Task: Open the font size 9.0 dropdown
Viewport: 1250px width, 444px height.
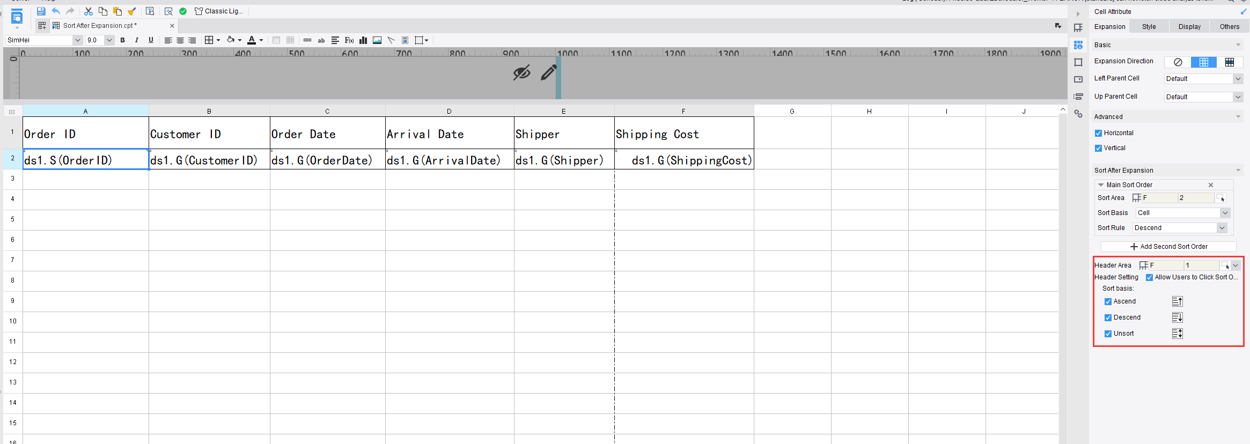Action: 109,40
